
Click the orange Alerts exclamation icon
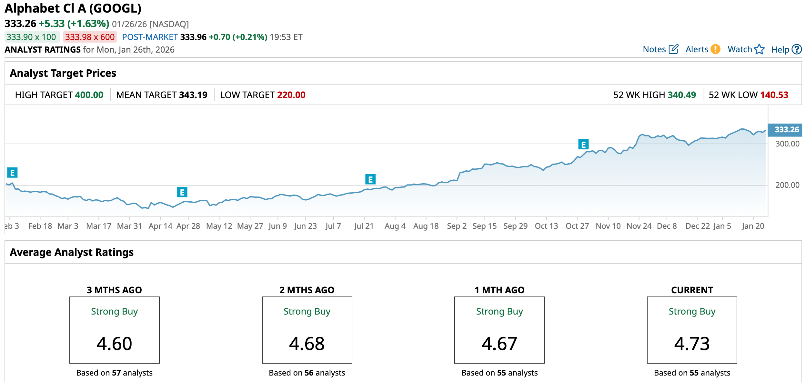tap(716, 49)
